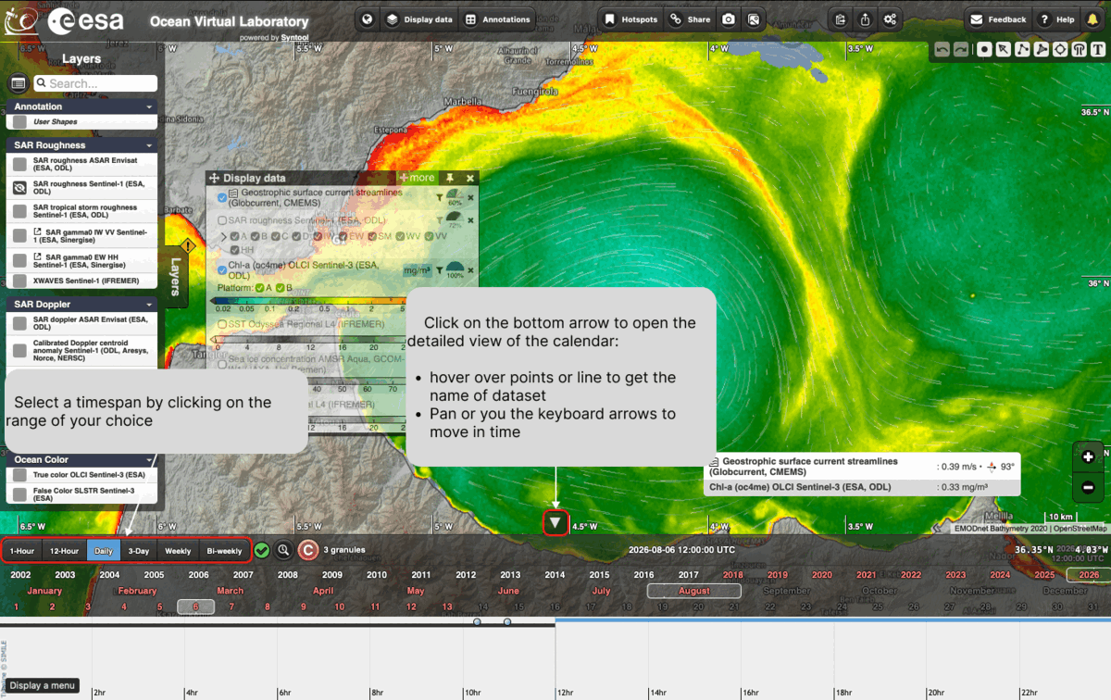Select the Bi-weekly timespan
This screenshot has height=700, width=1111.
click(x=224, y=551)
